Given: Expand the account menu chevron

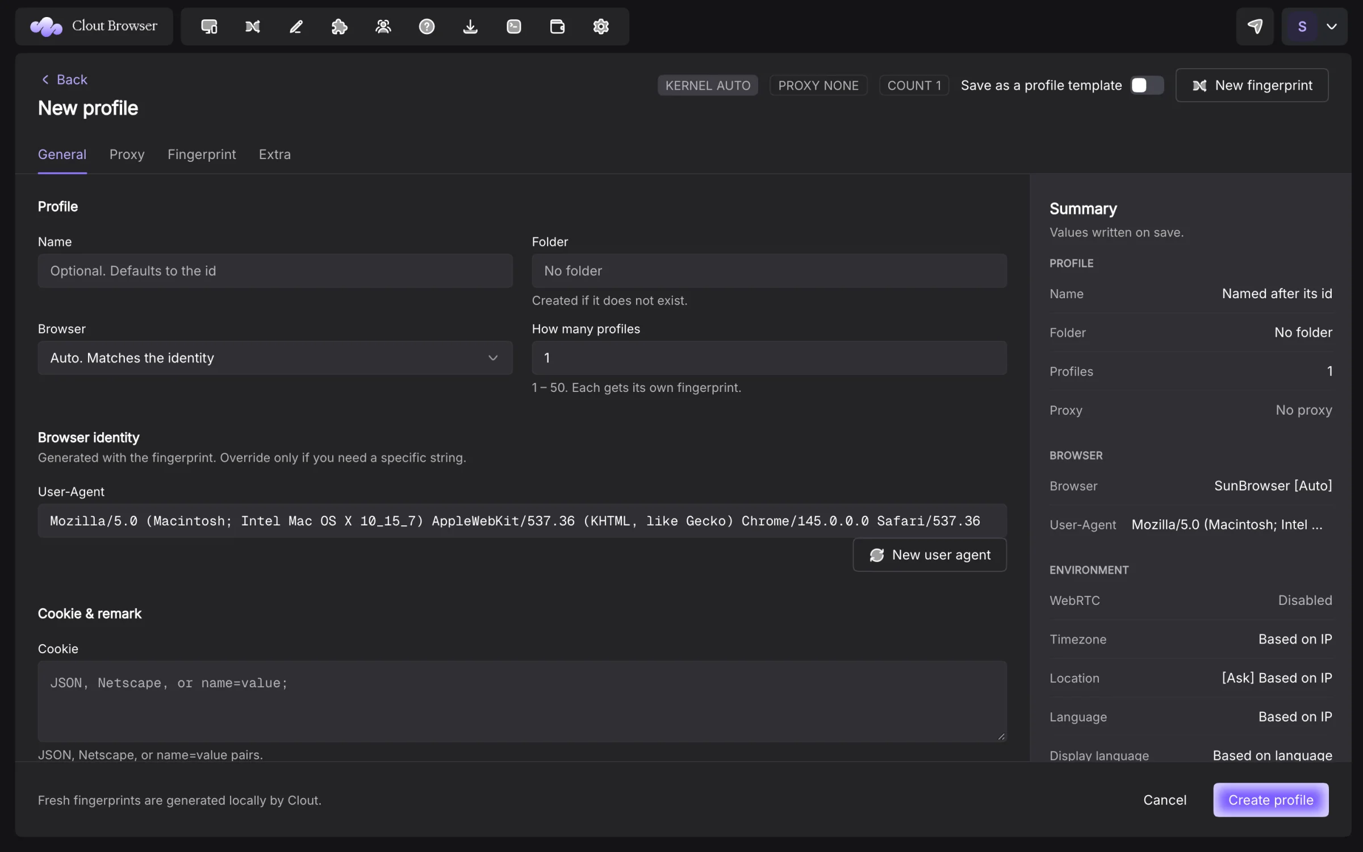Looking at the screenshot, I should [x=1331, y=26].
